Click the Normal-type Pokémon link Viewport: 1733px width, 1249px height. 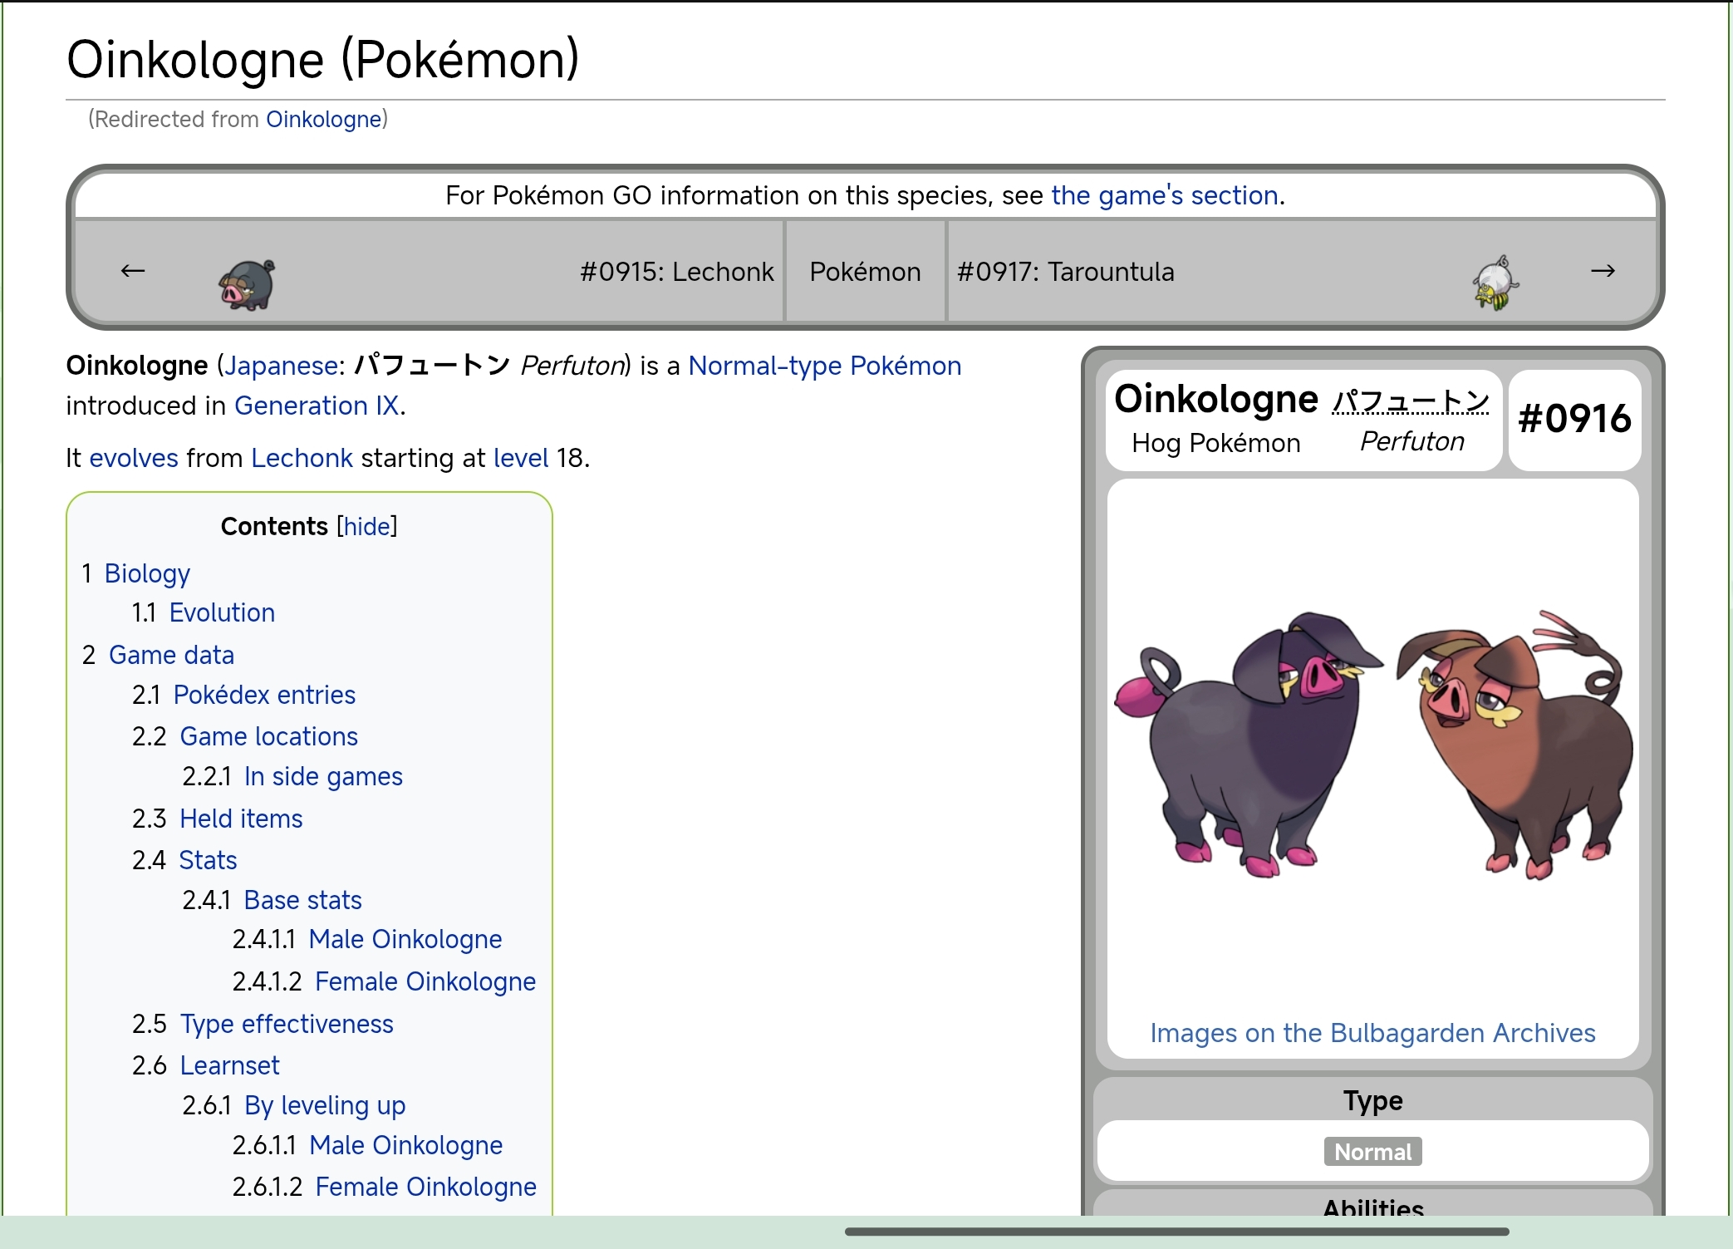[x=824, y=366]
